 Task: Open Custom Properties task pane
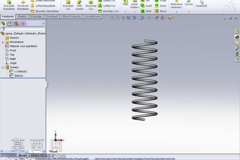tap(237, 59)
